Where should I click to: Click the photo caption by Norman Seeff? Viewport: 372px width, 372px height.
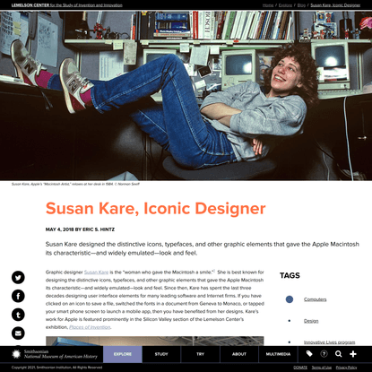coord(75,184)
